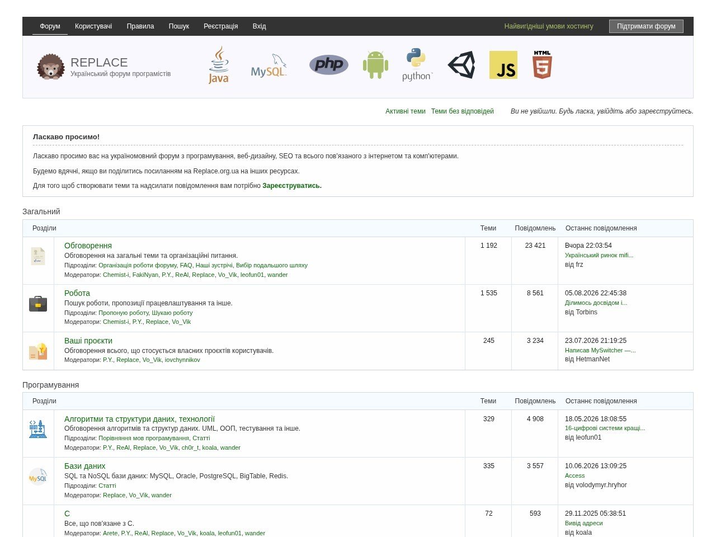
Task: Open subforum Організація роботи форуму
Action: pos(138,266)
